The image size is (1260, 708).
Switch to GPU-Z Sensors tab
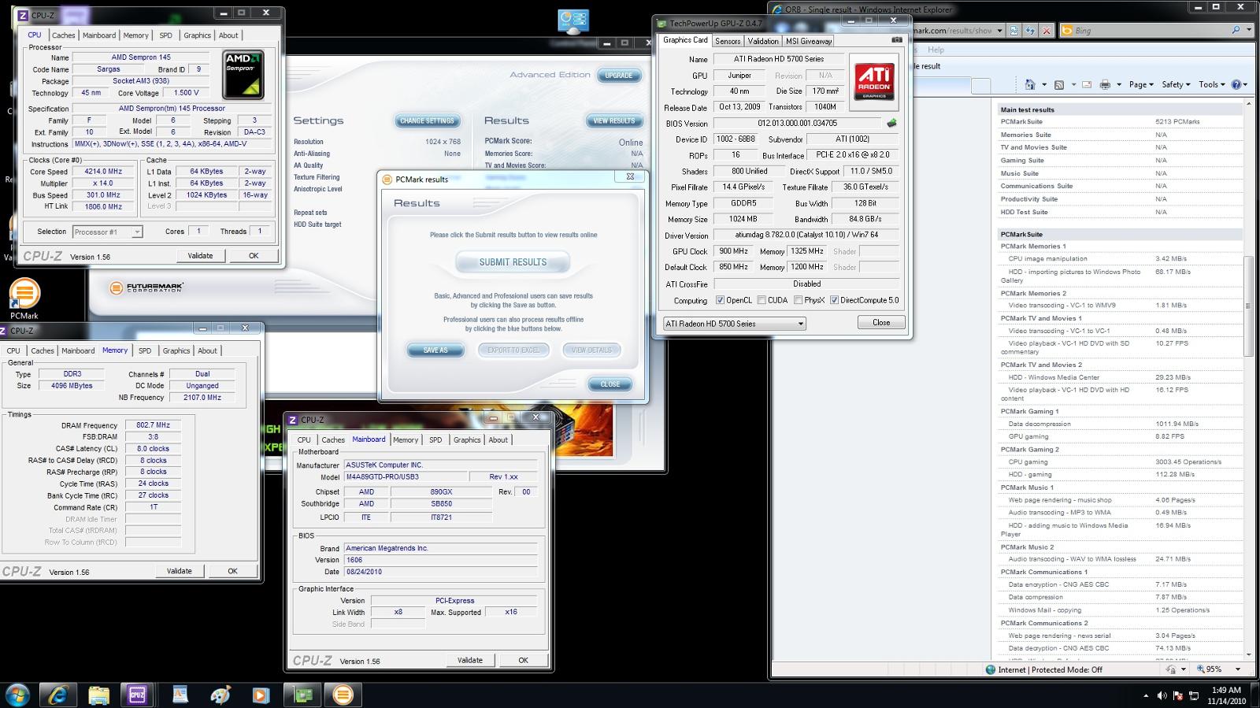coord(727,41)
